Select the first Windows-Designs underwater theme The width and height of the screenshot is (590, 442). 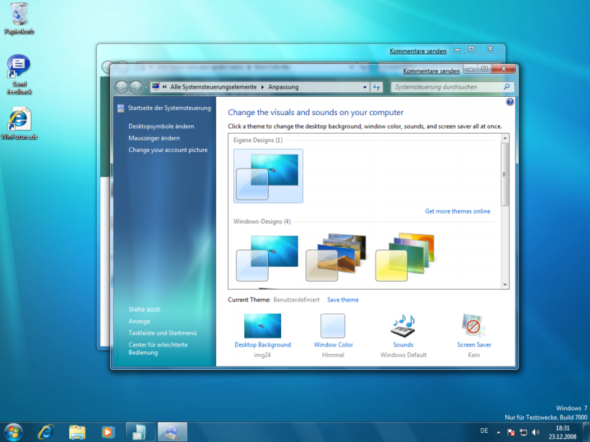(267, 258)
